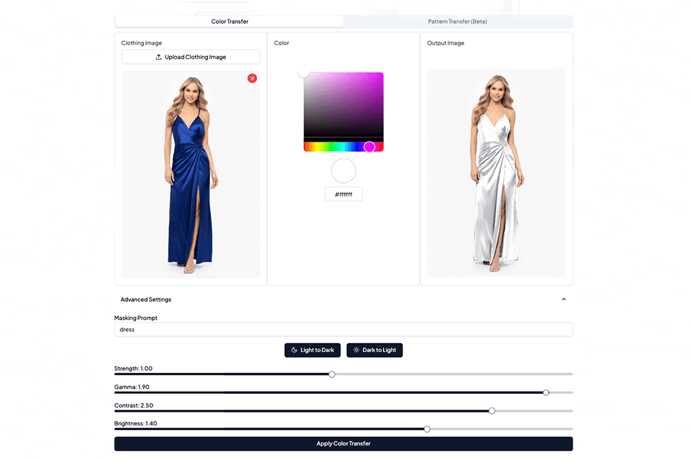
Task: Edit the #ffffff hex color field
Action: 343,193
